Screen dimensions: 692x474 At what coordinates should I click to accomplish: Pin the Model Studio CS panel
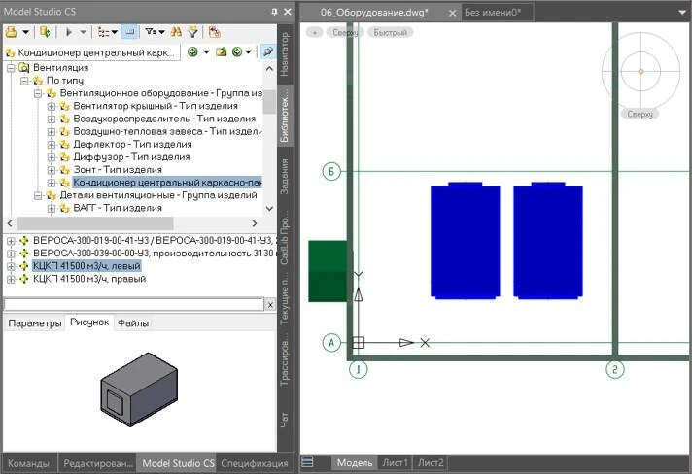coord(274,11)
